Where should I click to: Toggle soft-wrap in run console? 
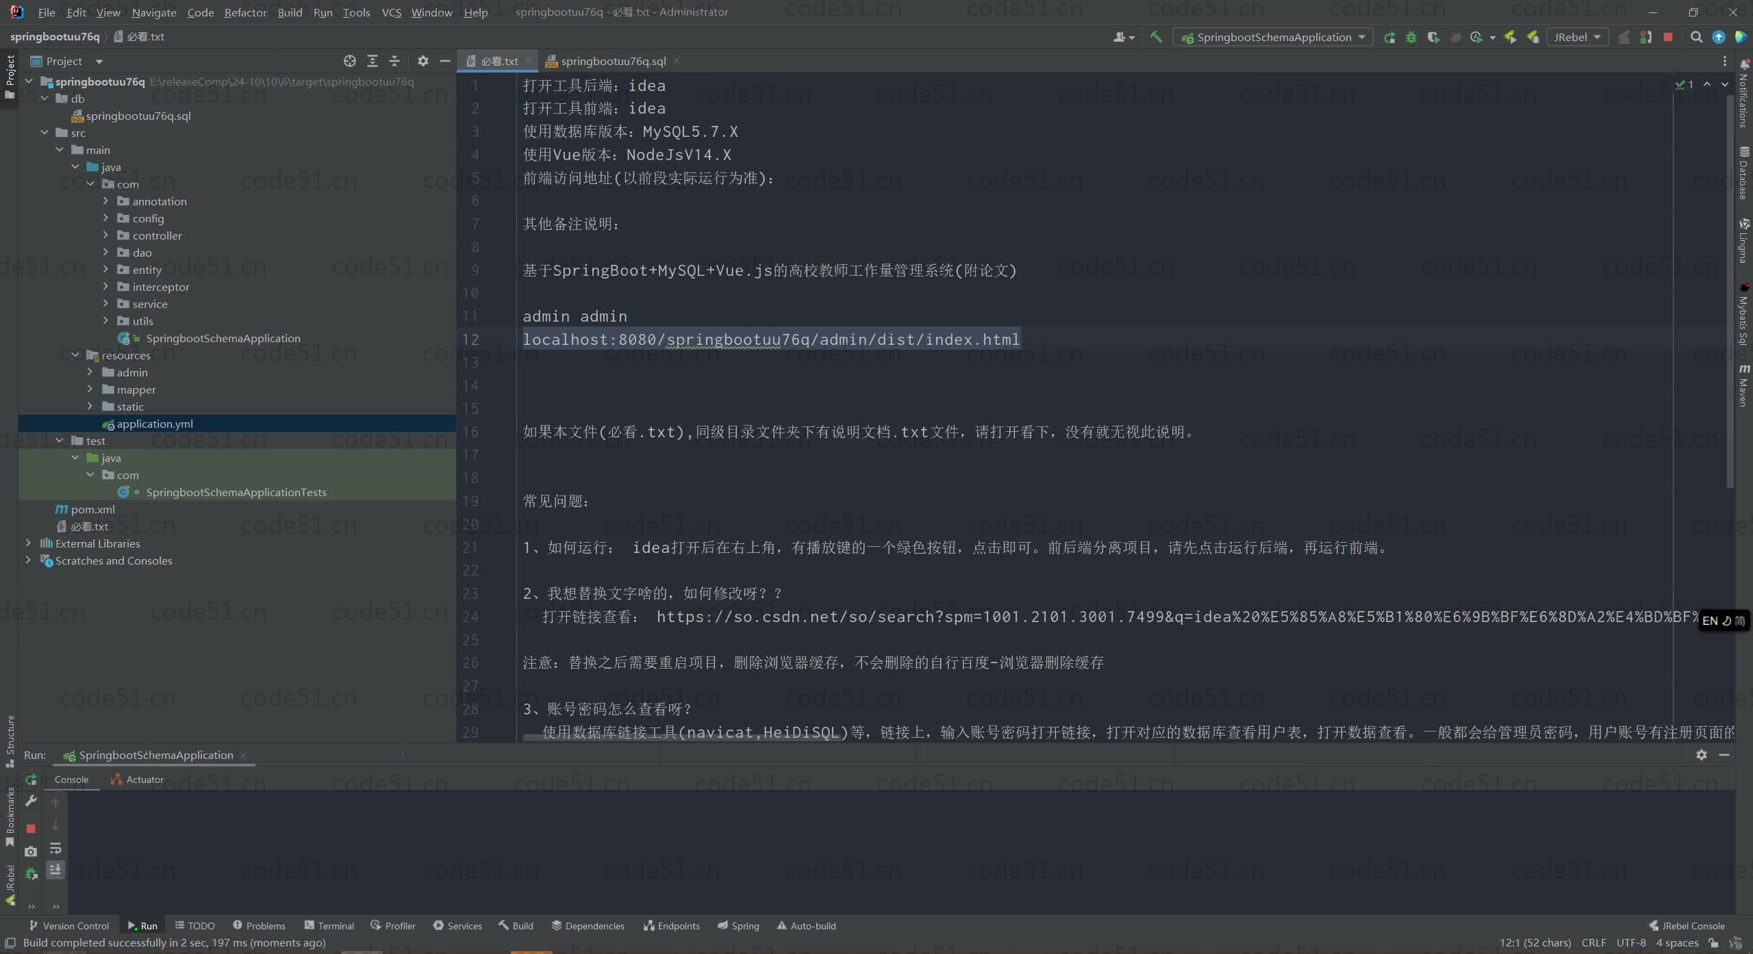coord(55,849)
